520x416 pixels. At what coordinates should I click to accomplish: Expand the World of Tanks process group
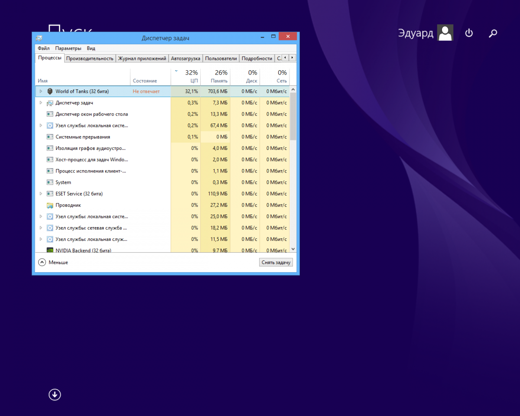41,91
